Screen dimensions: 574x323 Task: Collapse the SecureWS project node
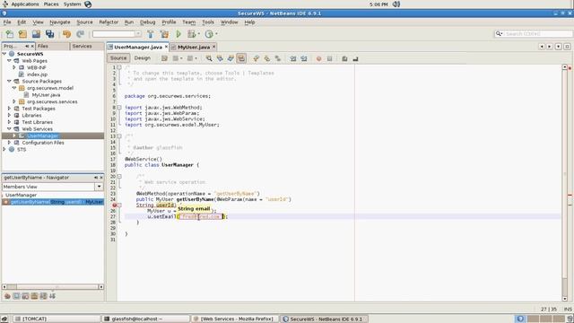4,54
